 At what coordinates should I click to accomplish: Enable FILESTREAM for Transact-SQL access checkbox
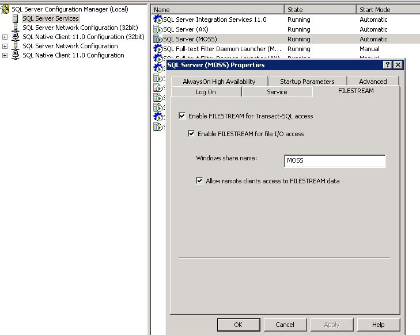(182, 115)
